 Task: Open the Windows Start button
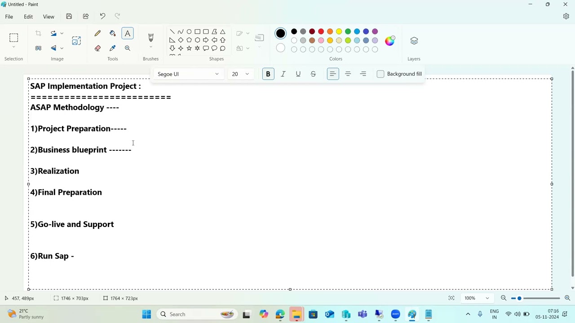[146, 314]
